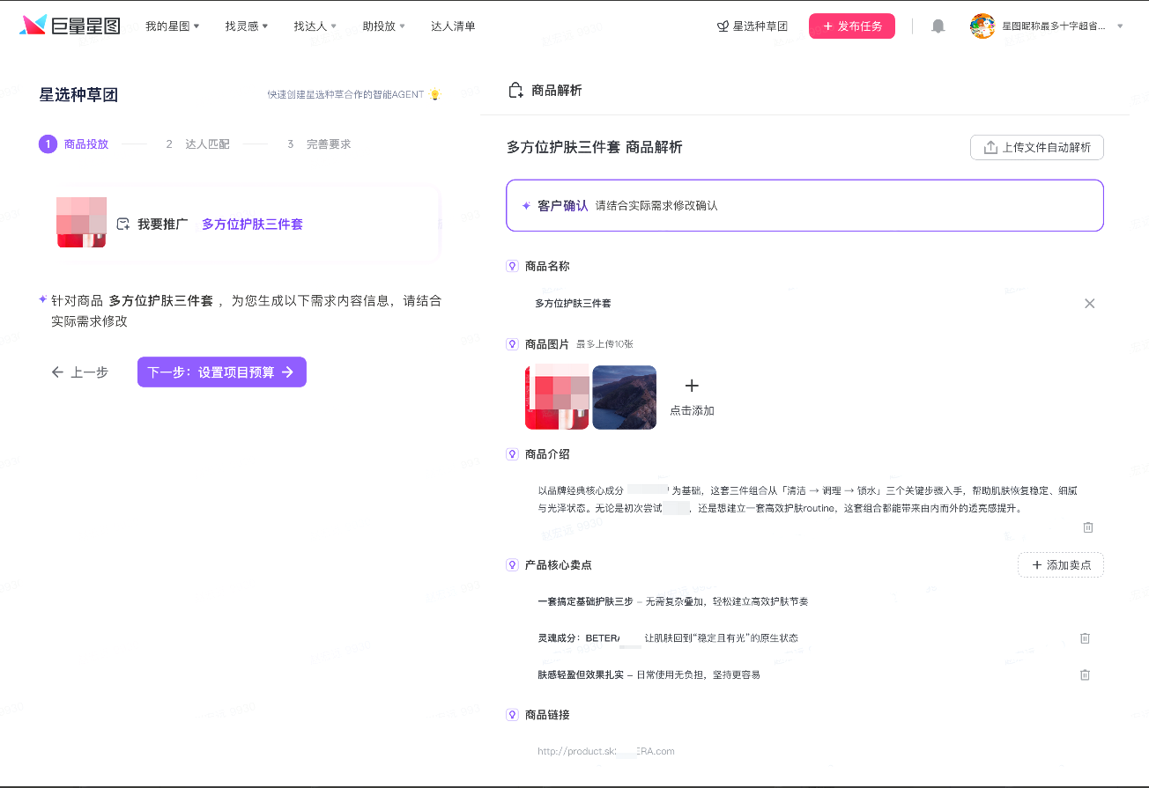
Task: Click the 商品介绍 text area
Action: [x=807, y=499]
